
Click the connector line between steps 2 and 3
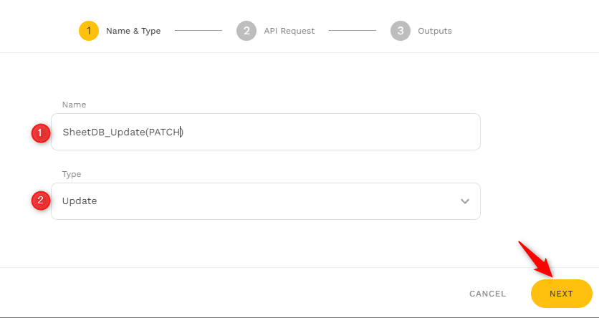click(x=353, y=31)
